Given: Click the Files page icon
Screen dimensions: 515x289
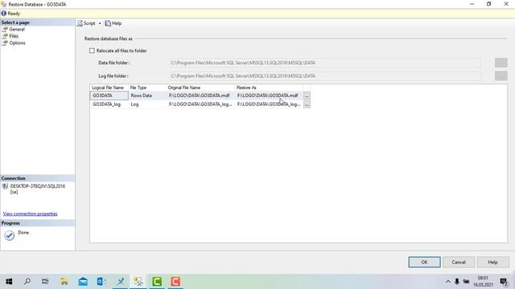Looking at the screenshot, I should (5, 36).
